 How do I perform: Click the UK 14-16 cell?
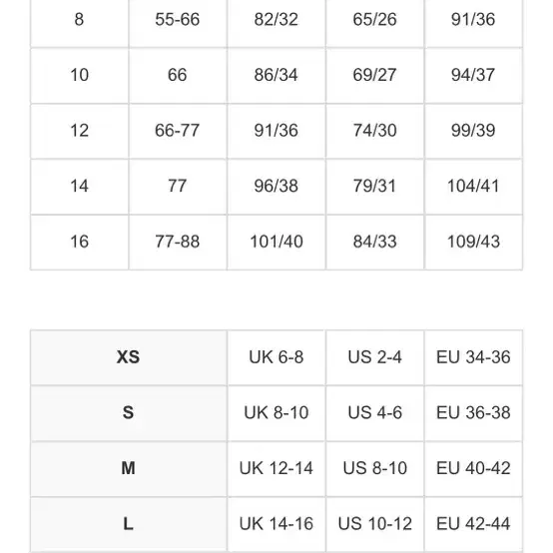tap(276, 524)
